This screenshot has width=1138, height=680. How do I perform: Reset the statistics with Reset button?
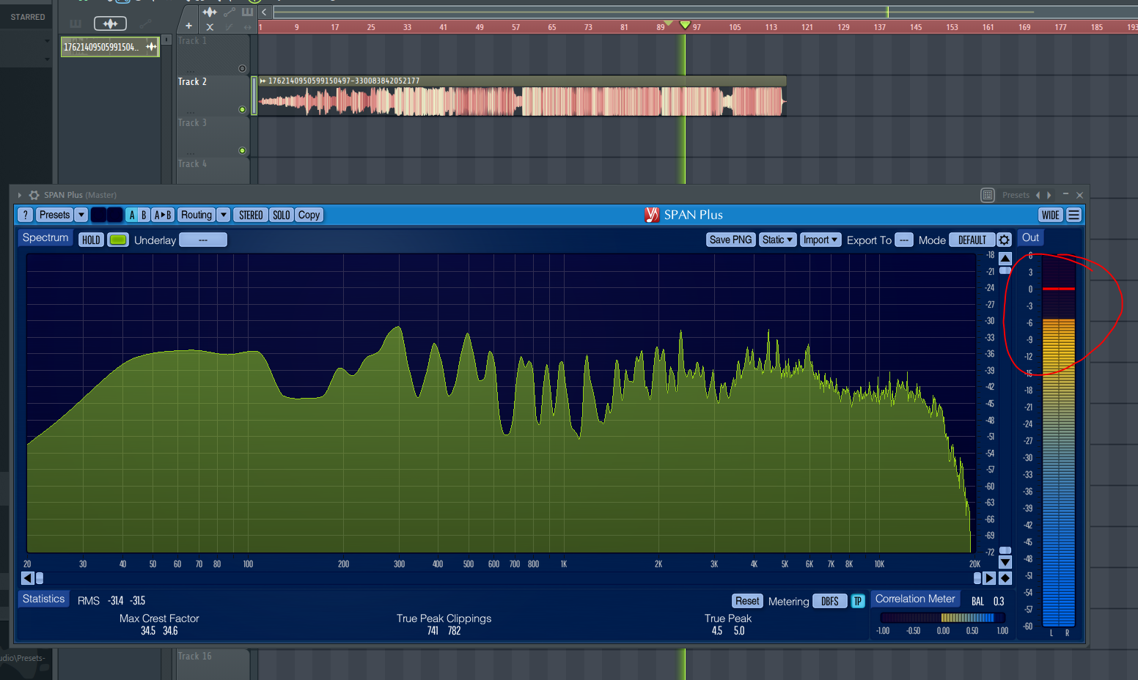pyautogui.click(x=747, y=601)
